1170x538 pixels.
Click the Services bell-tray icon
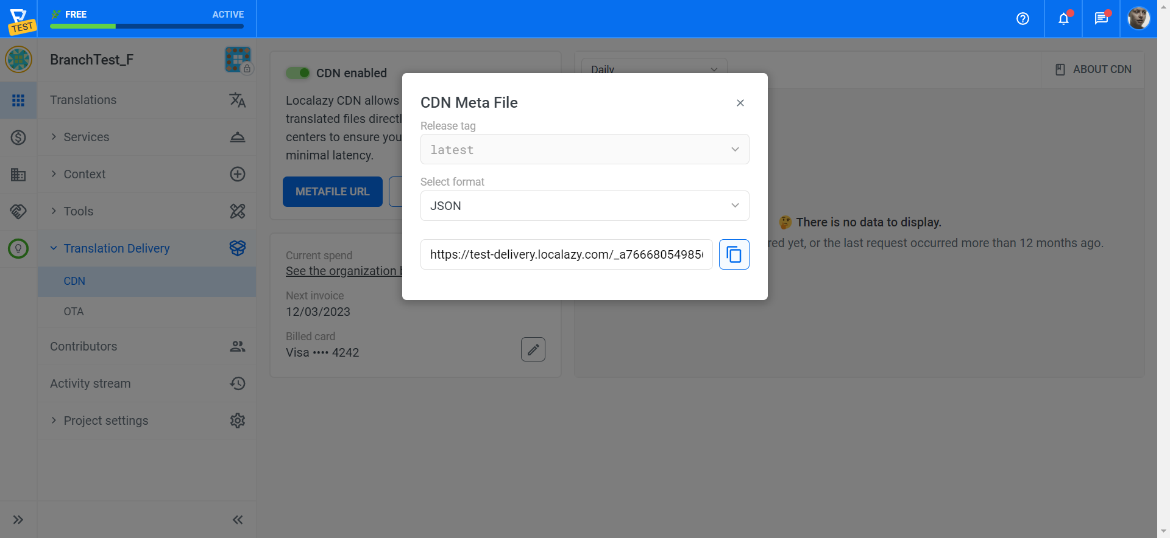(238, 137)
